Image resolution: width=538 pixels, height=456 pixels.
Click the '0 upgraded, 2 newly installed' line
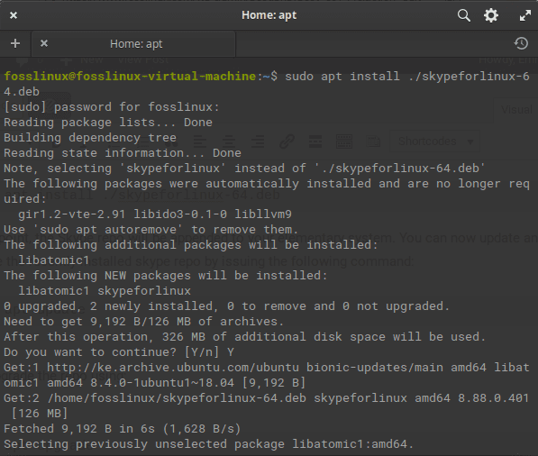pyautogui.click(x=226, y=306)
